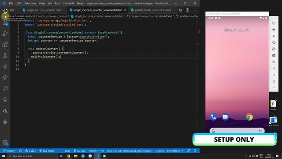Open the notifications bell in status bar
Viewport: 282px width, 159px height.
click(195, 151)
